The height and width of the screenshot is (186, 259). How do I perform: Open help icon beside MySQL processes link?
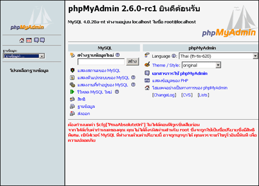pyautogui.click(x=133, y=84)
